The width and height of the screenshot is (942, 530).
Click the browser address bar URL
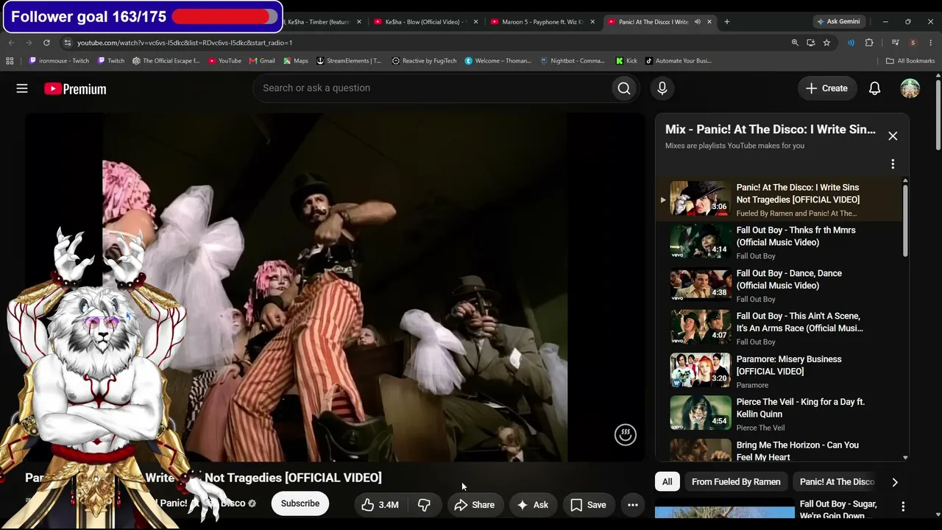pyautogui.click(x=185, y=43)
